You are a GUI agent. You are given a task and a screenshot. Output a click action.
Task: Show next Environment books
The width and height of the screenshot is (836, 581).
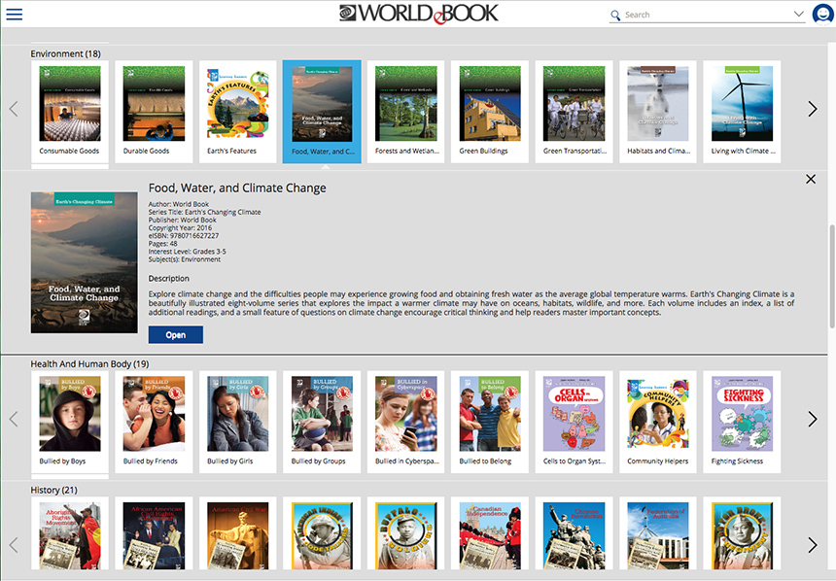click(x=812, y=109)
